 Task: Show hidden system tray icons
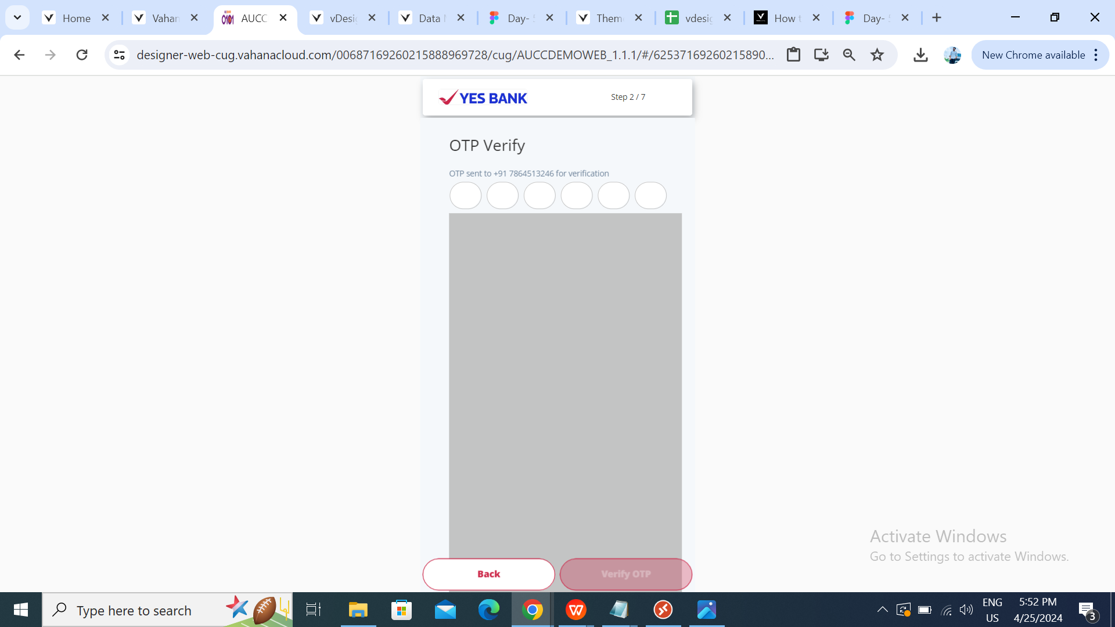pos(882,610)
